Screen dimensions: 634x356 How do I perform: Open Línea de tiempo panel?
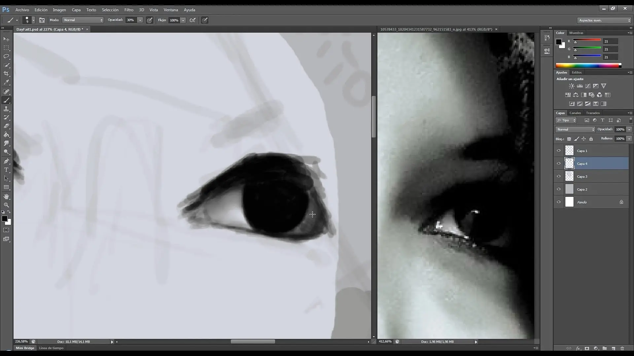pos(51,348)
